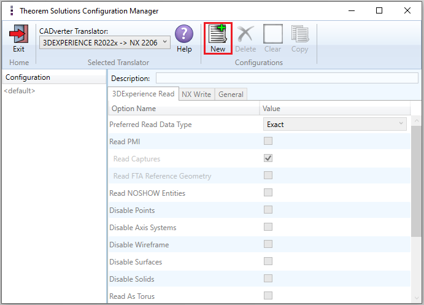Enable the Disable Wireframe checkbox

(268, 244)
